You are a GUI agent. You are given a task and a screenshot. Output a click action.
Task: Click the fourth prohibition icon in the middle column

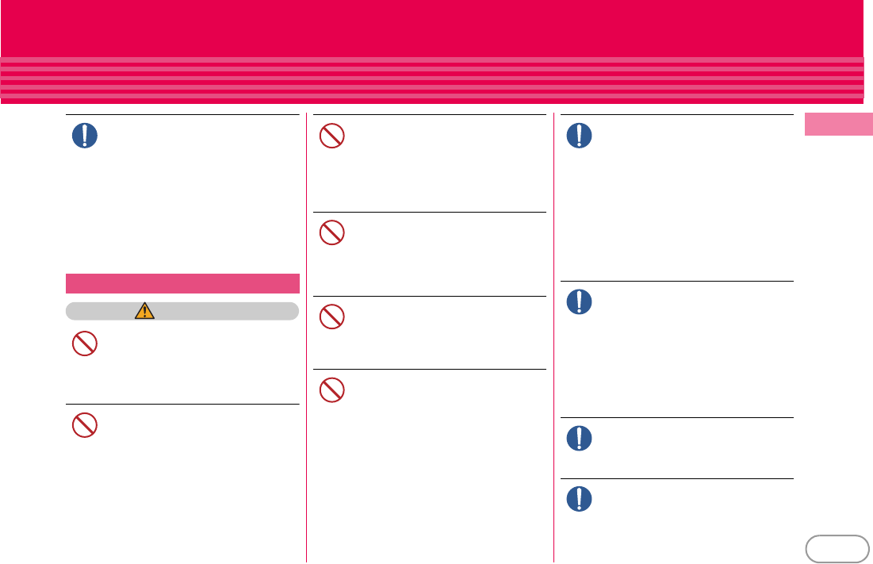pos(331,390)
